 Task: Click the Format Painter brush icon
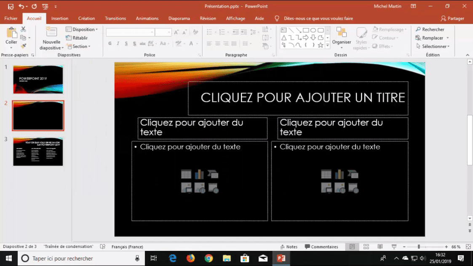[24, 46]
